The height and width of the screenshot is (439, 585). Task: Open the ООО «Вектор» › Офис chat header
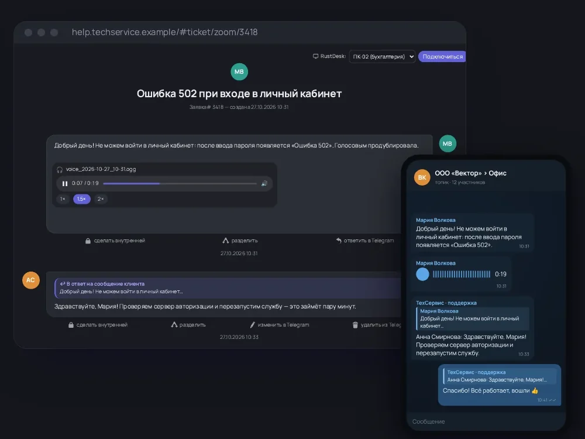click(x=470, y=173)
